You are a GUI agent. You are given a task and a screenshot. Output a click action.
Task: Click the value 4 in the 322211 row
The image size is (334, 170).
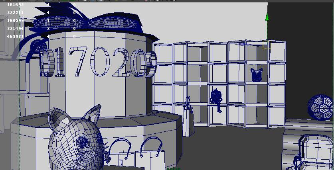tap(48, 12)
